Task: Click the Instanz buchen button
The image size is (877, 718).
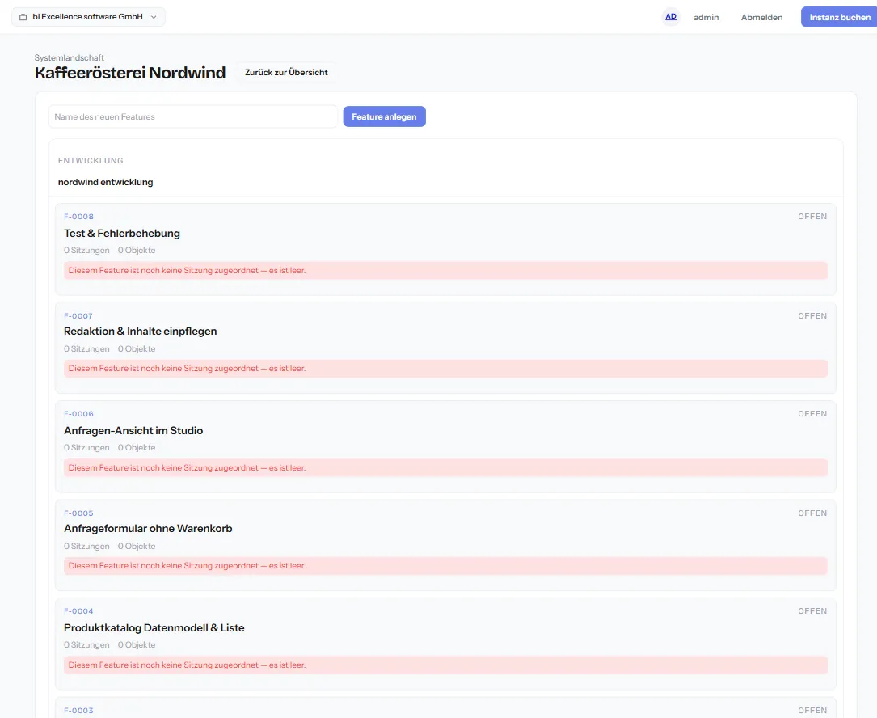Action: point(839,17)
